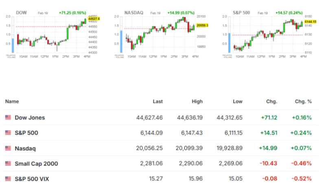Click NASDAQ chart change +14.99 (0.07%)
This screenshot has width=328, height=189.
tap(181, 13)
